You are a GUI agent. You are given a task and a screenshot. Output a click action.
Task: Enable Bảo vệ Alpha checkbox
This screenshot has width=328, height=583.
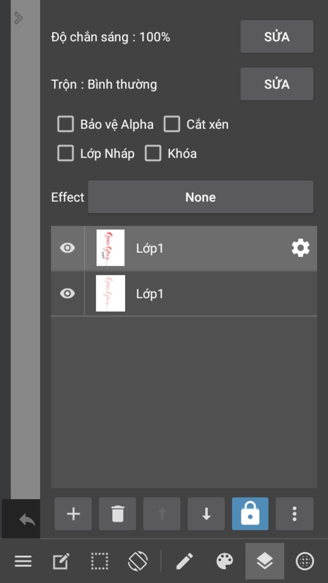[x=66, y=124]
